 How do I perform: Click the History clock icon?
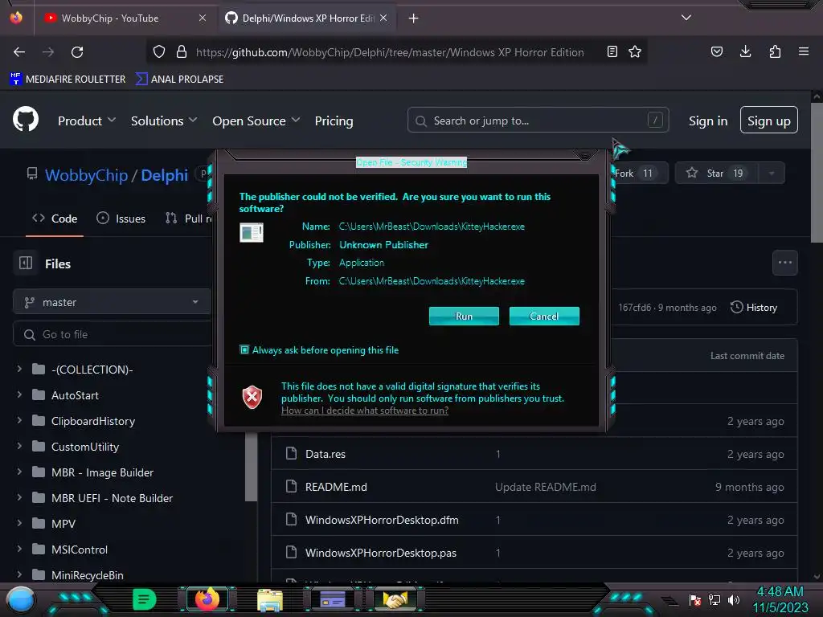737,307
